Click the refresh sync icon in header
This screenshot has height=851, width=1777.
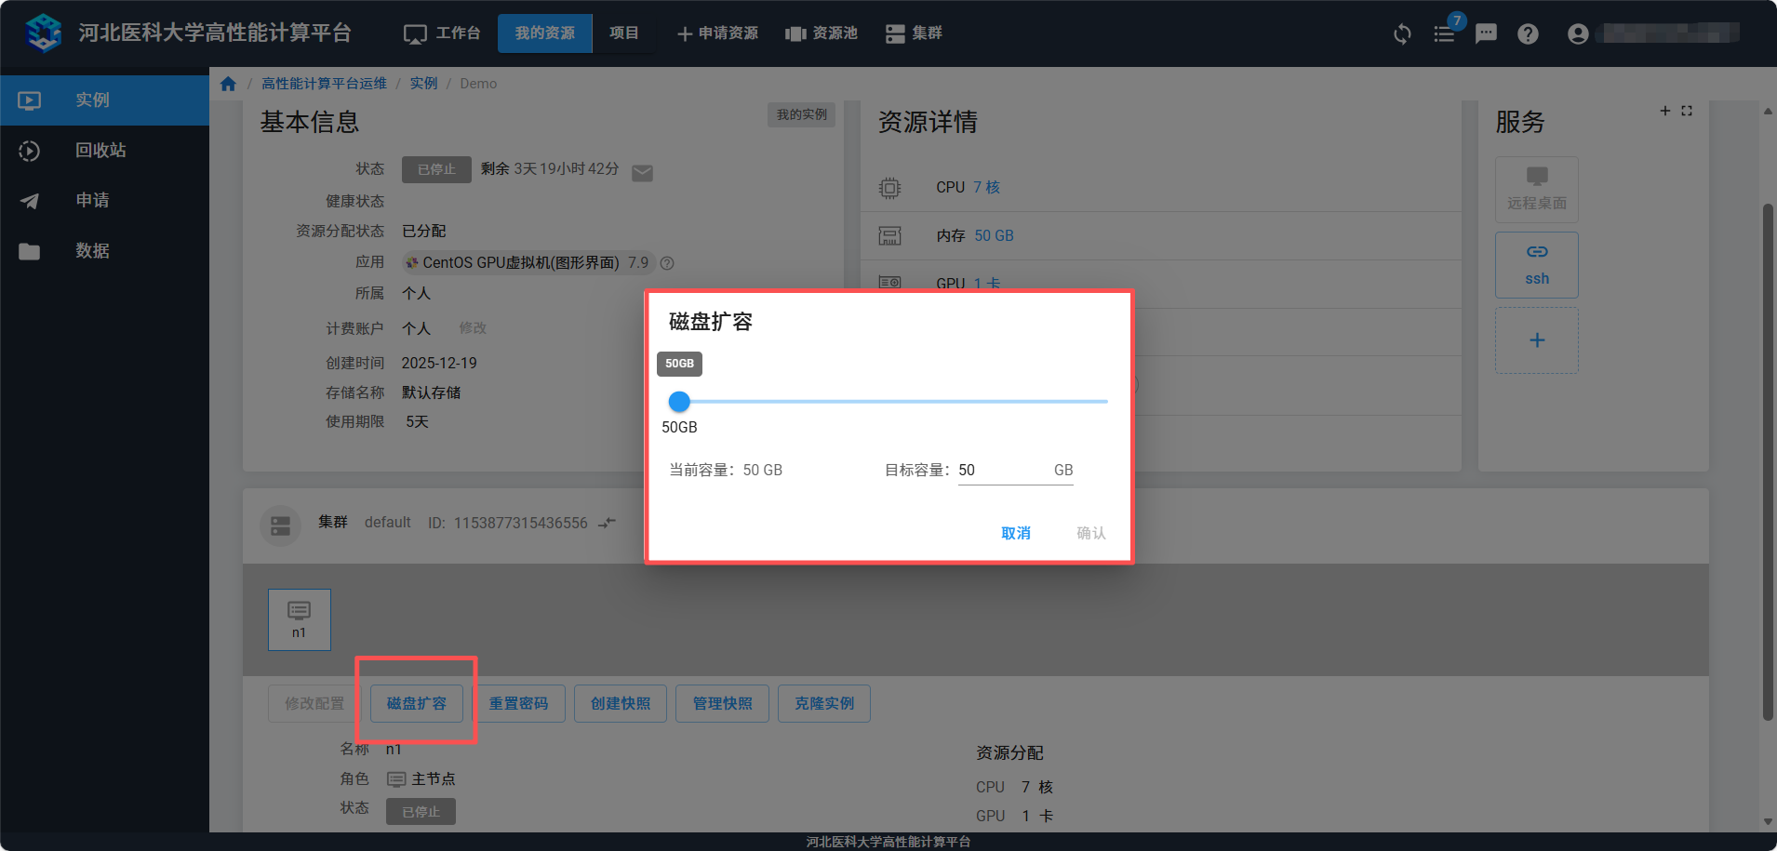(1402, 34)
